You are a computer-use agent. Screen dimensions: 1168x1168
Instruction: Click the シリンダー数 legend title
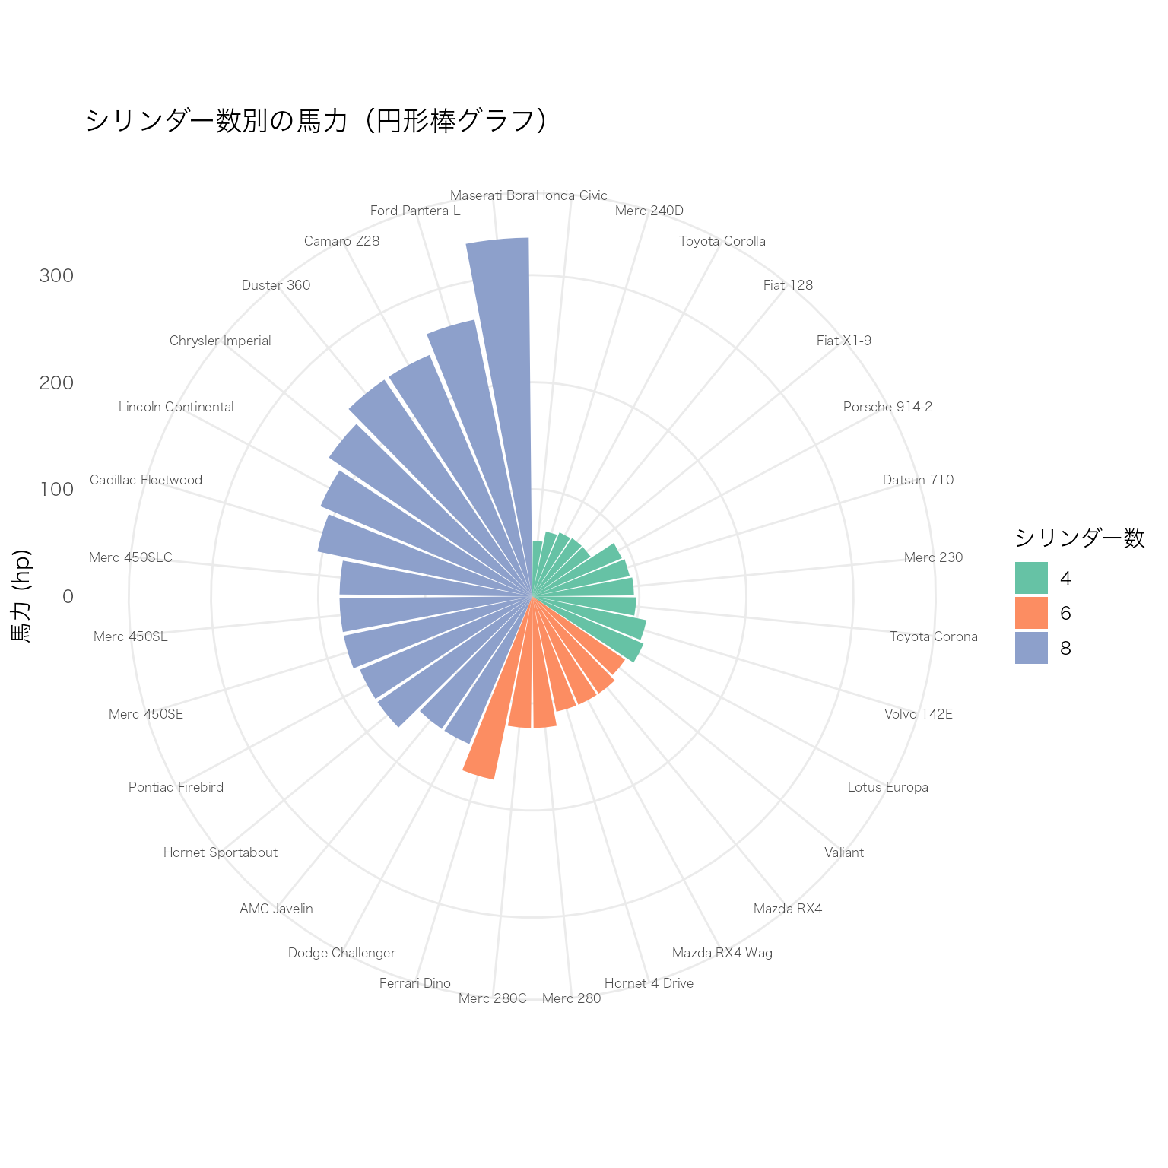point(1080,538)
